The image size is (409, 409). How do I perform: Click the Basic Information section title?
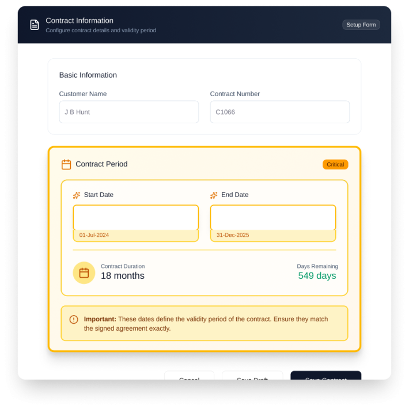pyautogui.click(x=88, y=75)
